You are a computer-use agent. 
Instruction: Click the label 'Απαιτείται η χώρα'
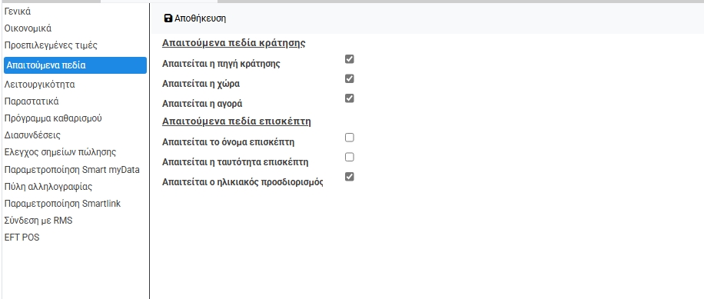click(201, 84)
